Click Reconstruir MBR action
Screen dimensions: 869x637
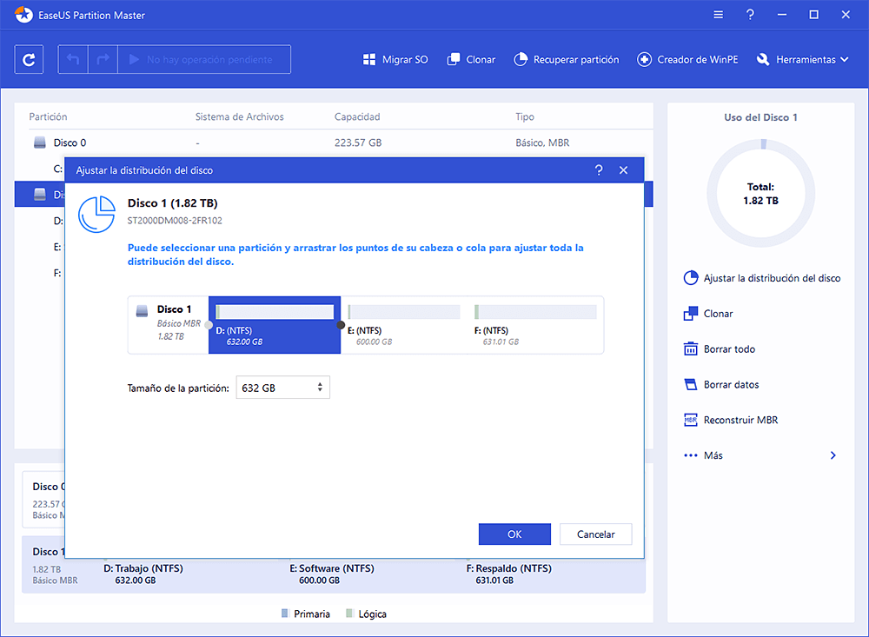pyautogui.click(x=740, y=421)
